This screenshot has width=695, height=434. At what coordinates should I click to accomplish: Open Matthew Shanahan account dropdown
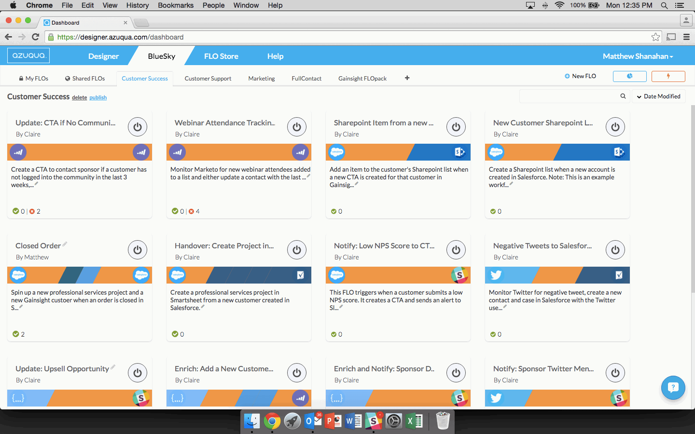coord(638,56)
